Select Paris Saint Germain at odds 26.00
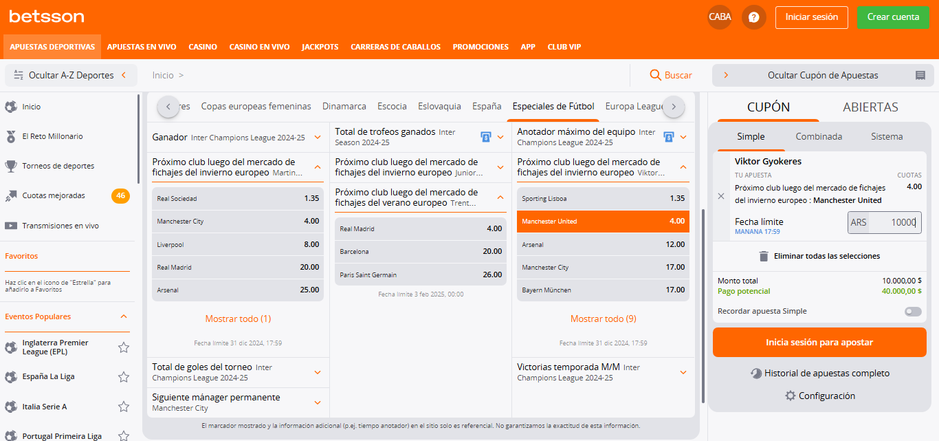939x441 pixels. (421, 275)
